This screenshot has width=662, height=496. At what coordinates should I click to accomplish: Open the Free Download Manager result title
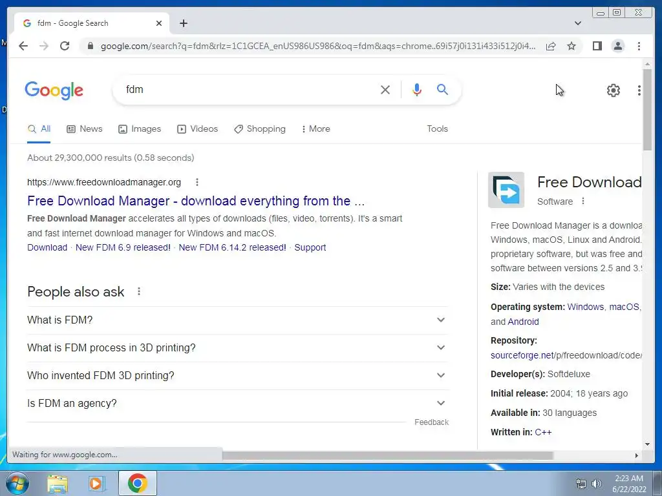196,201
